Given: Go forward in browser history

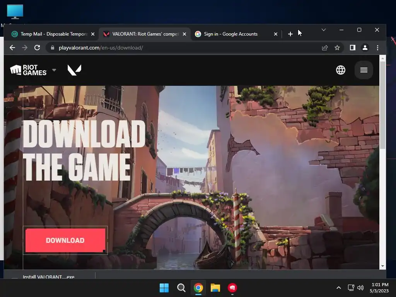Looking at the screenshot, I should [x=24, y=48].
